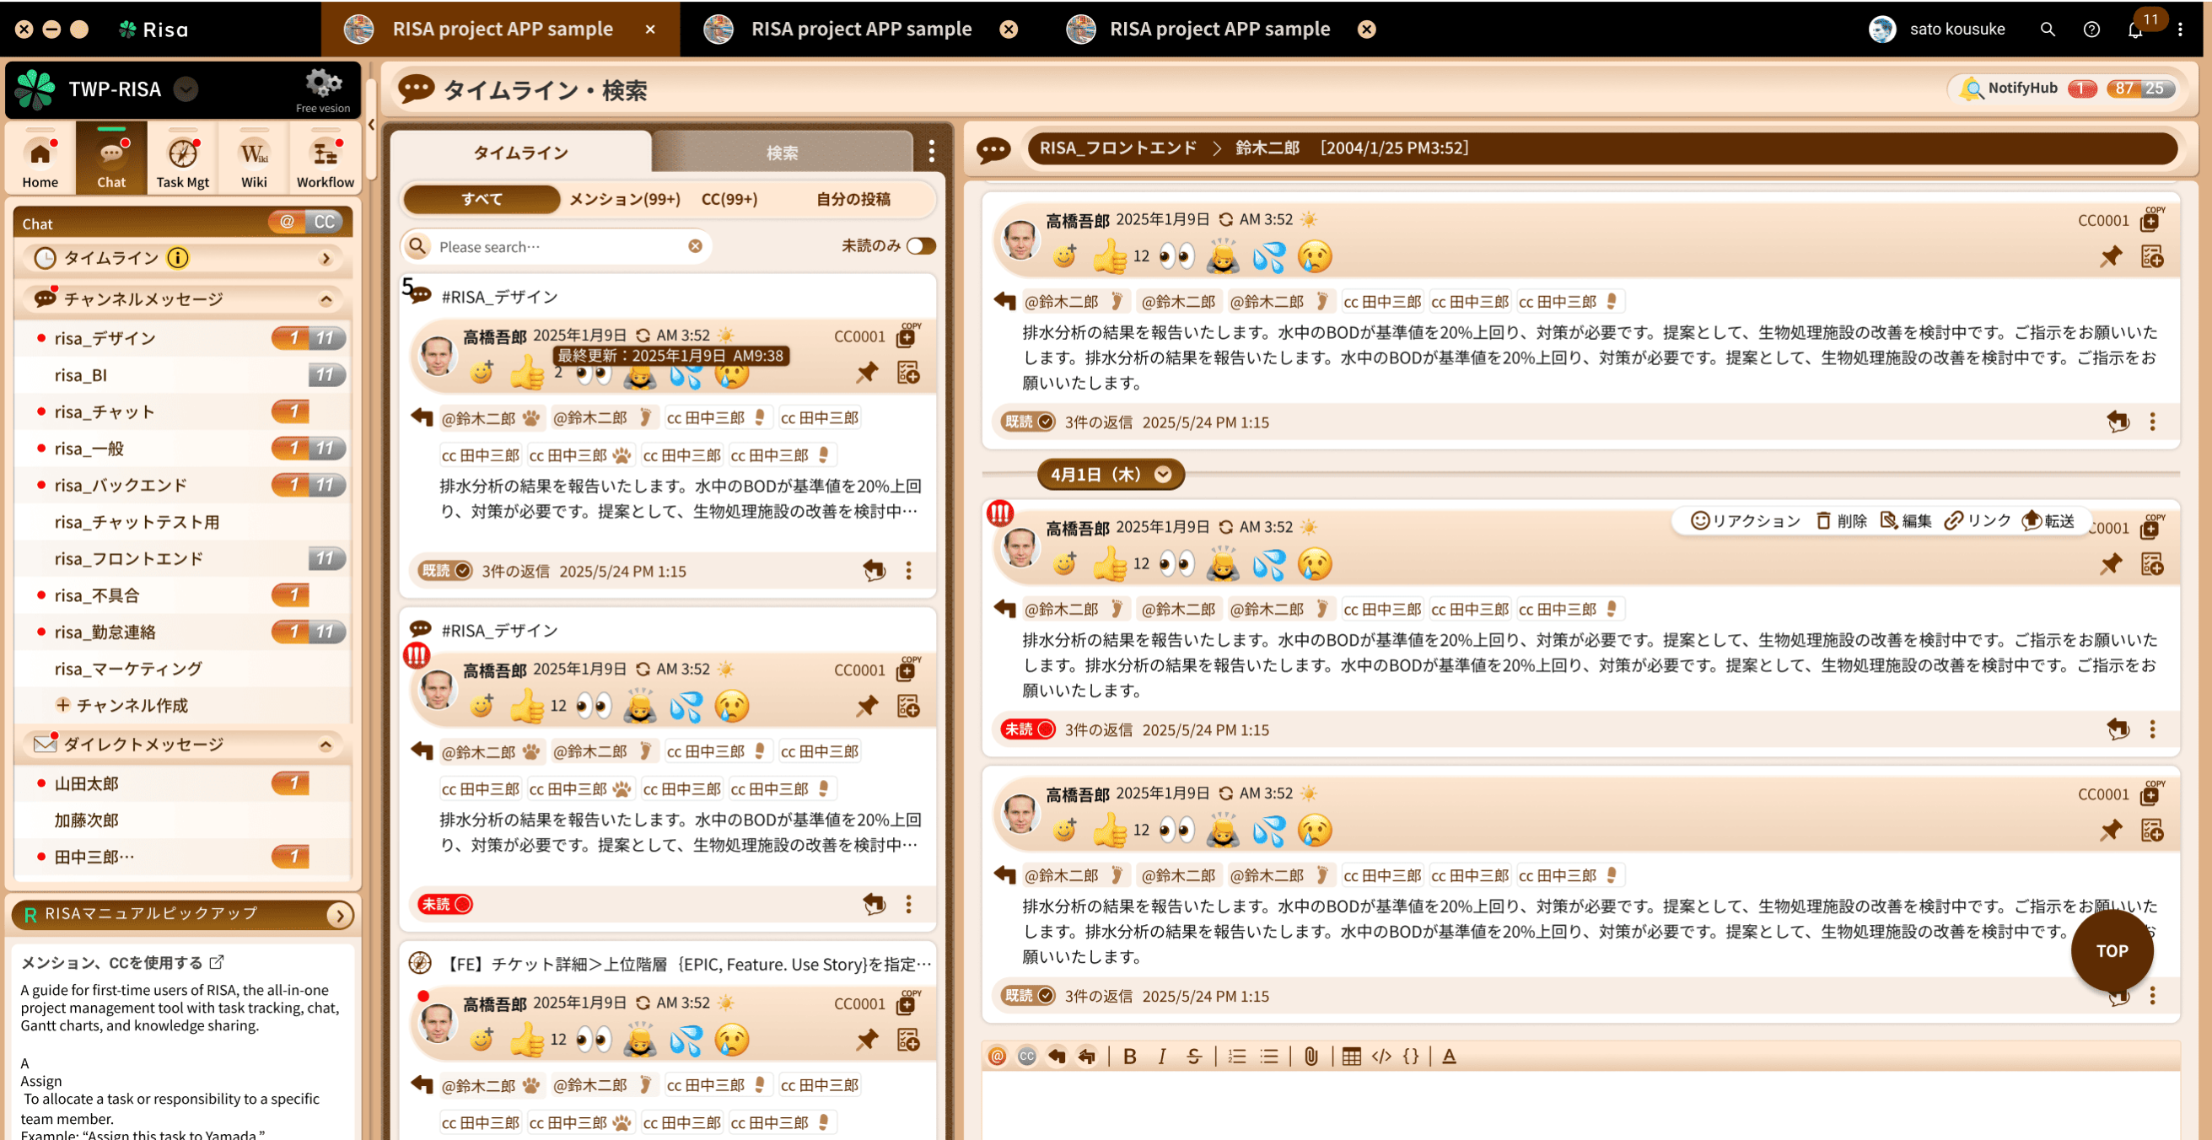This screenshot has height=1140, width=2212.
Task: Click the round TOP button
Action: (x=2111, y=950)
